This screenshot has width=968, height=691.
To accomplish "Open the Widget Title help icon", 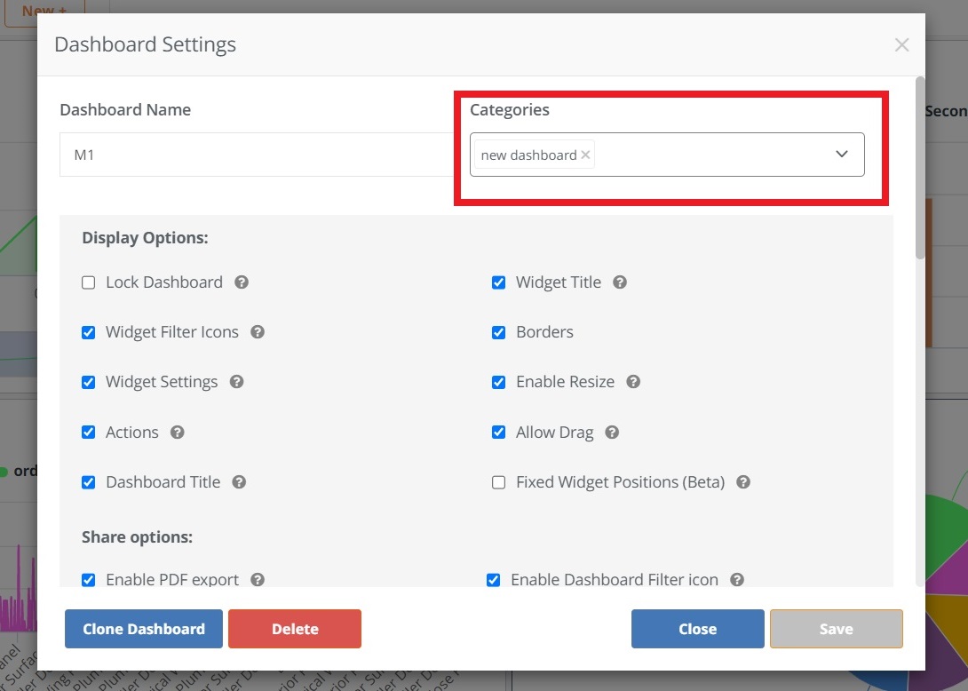I will pos(620,282).
